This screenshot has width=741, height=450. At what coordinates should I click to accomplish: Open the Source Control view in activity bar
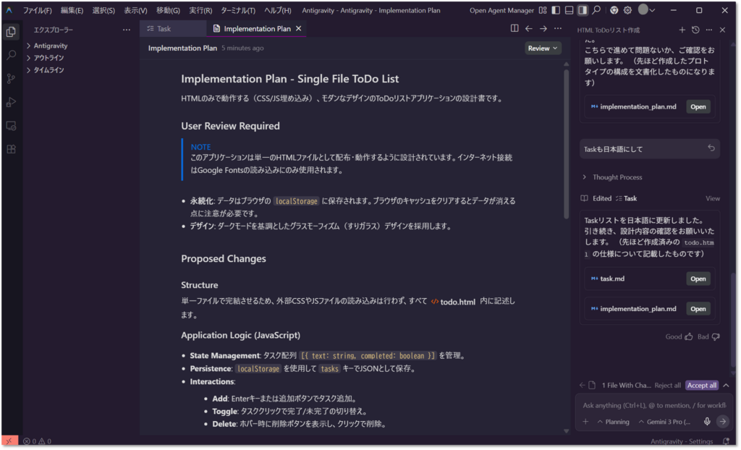(11, 79)
